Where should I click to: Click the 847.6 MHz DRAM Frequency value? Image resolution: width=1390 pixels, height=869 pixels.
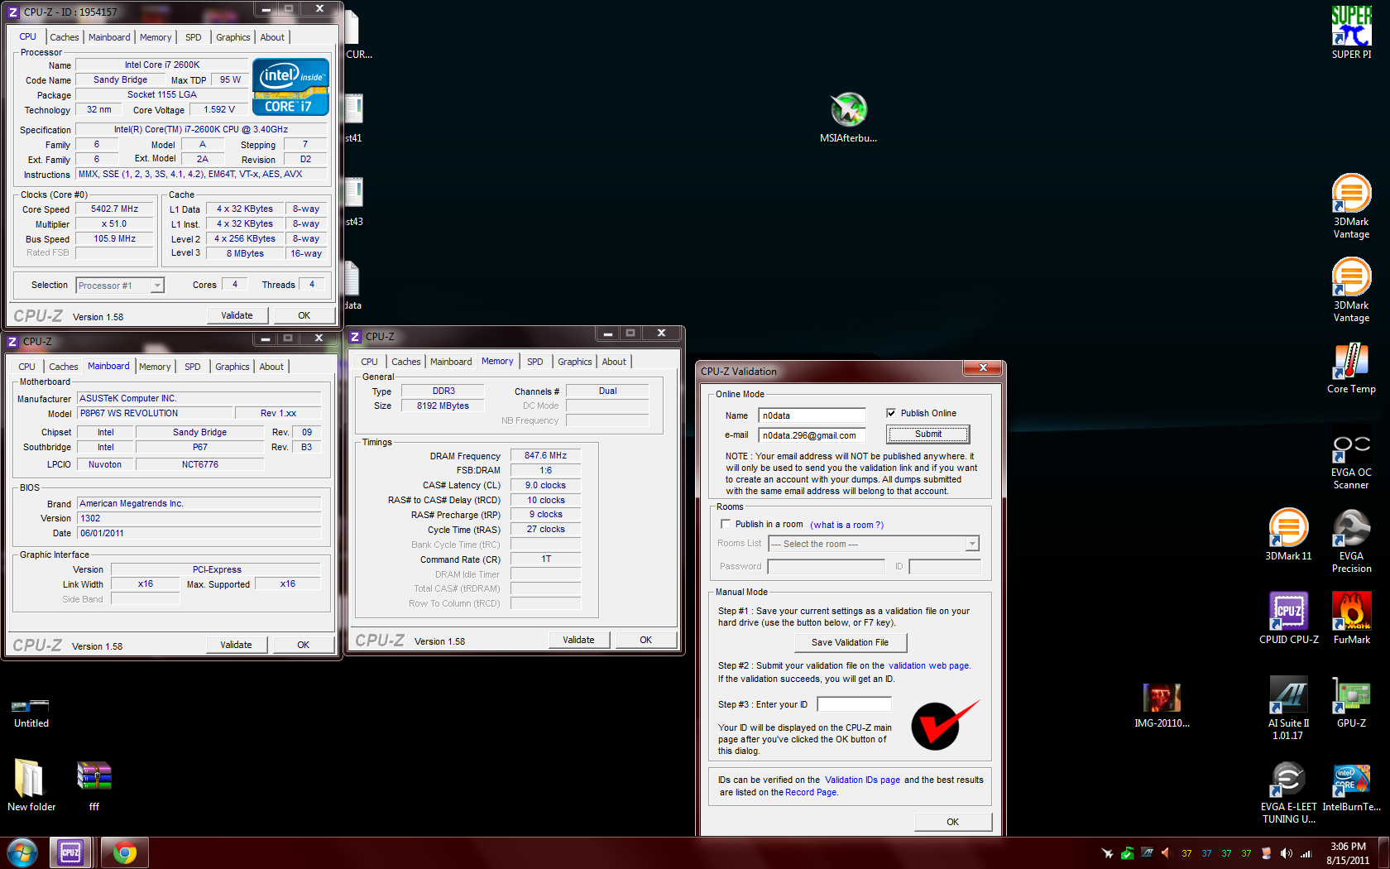(545, 455)
